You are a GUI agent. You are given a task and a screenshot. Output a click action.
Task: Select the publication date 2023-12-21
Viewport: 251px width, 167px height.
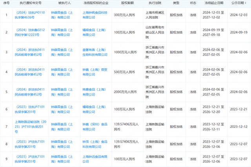pyautogui.click(x=239, y=109)
